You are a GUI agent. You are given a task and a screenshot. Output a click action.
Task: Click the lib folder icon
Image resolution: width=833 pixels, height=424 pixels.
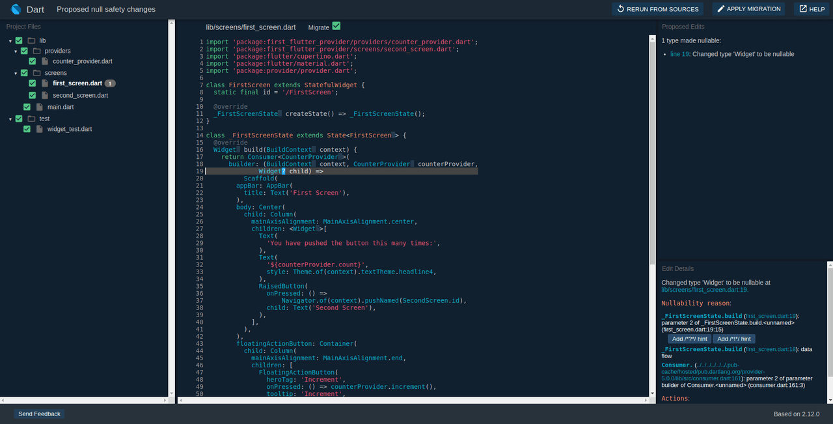click(x=31, y=40)
